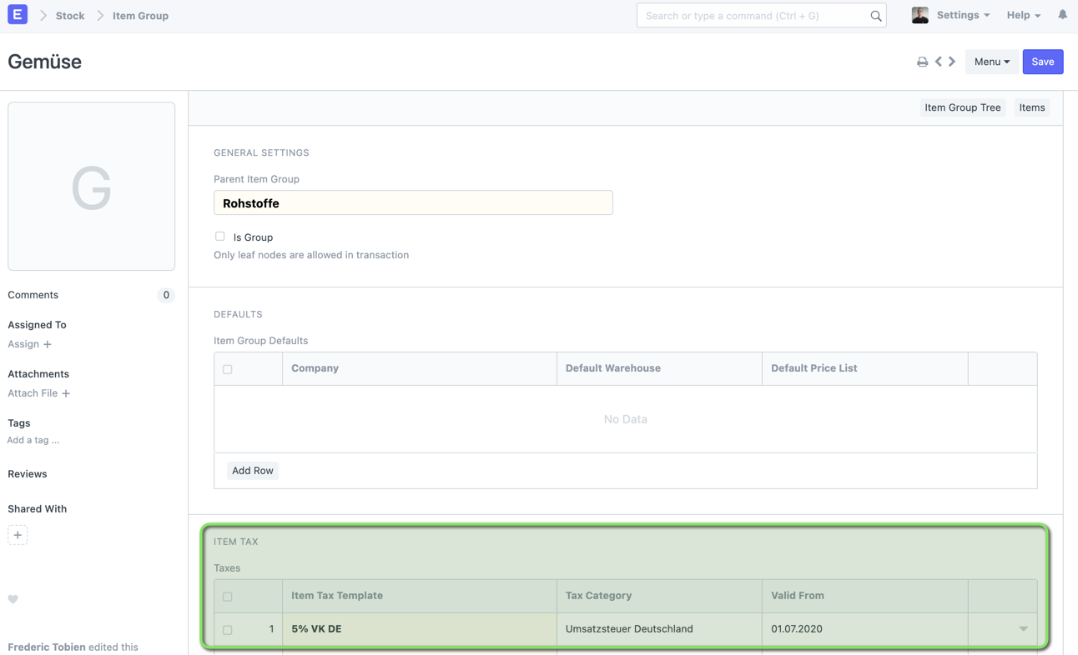Click the Company column header
1078x655 pixels.
pyautogui.click(x=420, y=368)
